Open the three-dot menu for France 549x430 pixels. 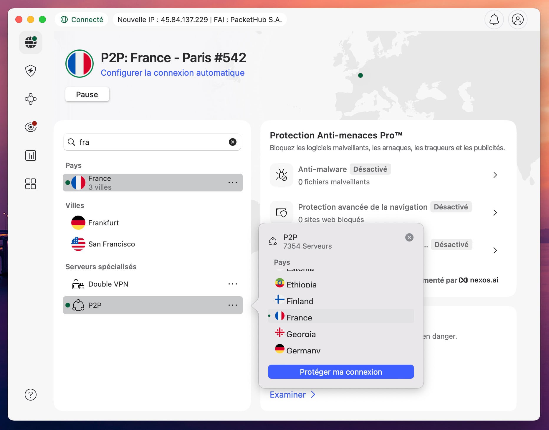(233, 183)
